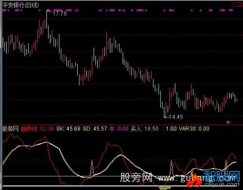The image size is (243, 190).
Task: Click the 趋势线: 52.26 indicator value
Action: 37,129
